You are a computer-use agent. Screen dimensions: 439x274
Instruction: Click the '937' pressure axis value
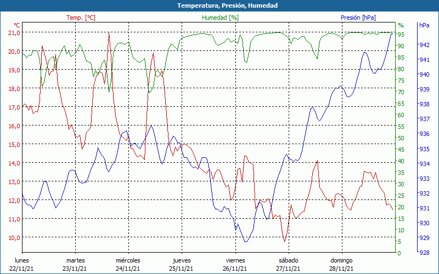coord(424,119)
